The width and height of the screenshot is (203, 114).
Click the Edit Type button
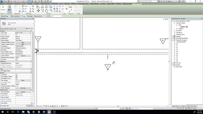(x=29, y=28)
